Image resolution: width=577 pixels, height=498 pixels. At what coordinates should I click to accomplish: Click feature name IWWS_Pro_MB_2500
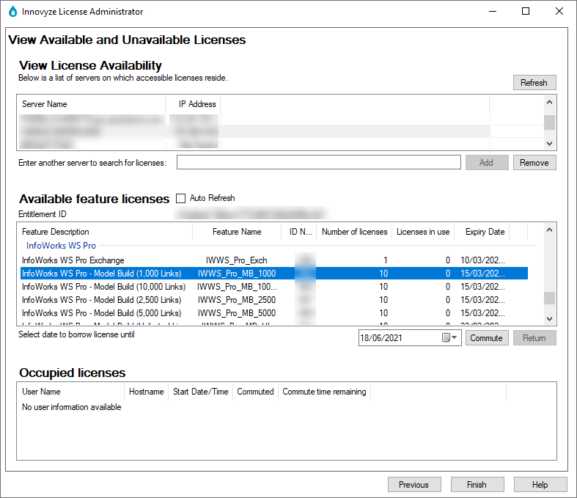237,300
